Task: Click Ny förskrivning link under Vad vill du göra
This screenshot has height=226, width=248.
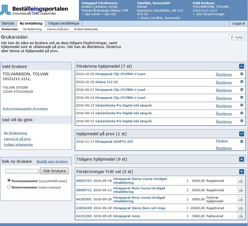Action: coord(15,133)
